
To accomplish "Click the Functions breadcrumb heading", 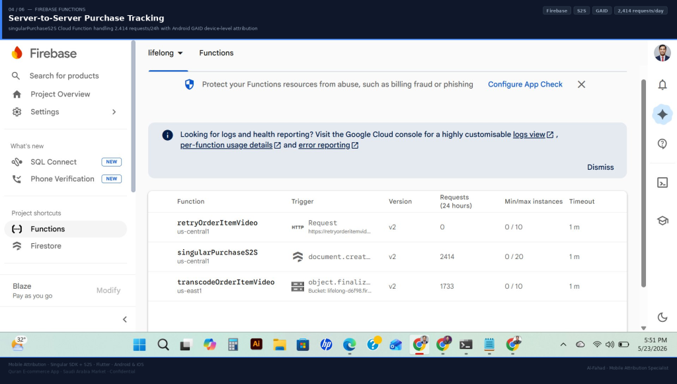I will click(x=216, y=53).
